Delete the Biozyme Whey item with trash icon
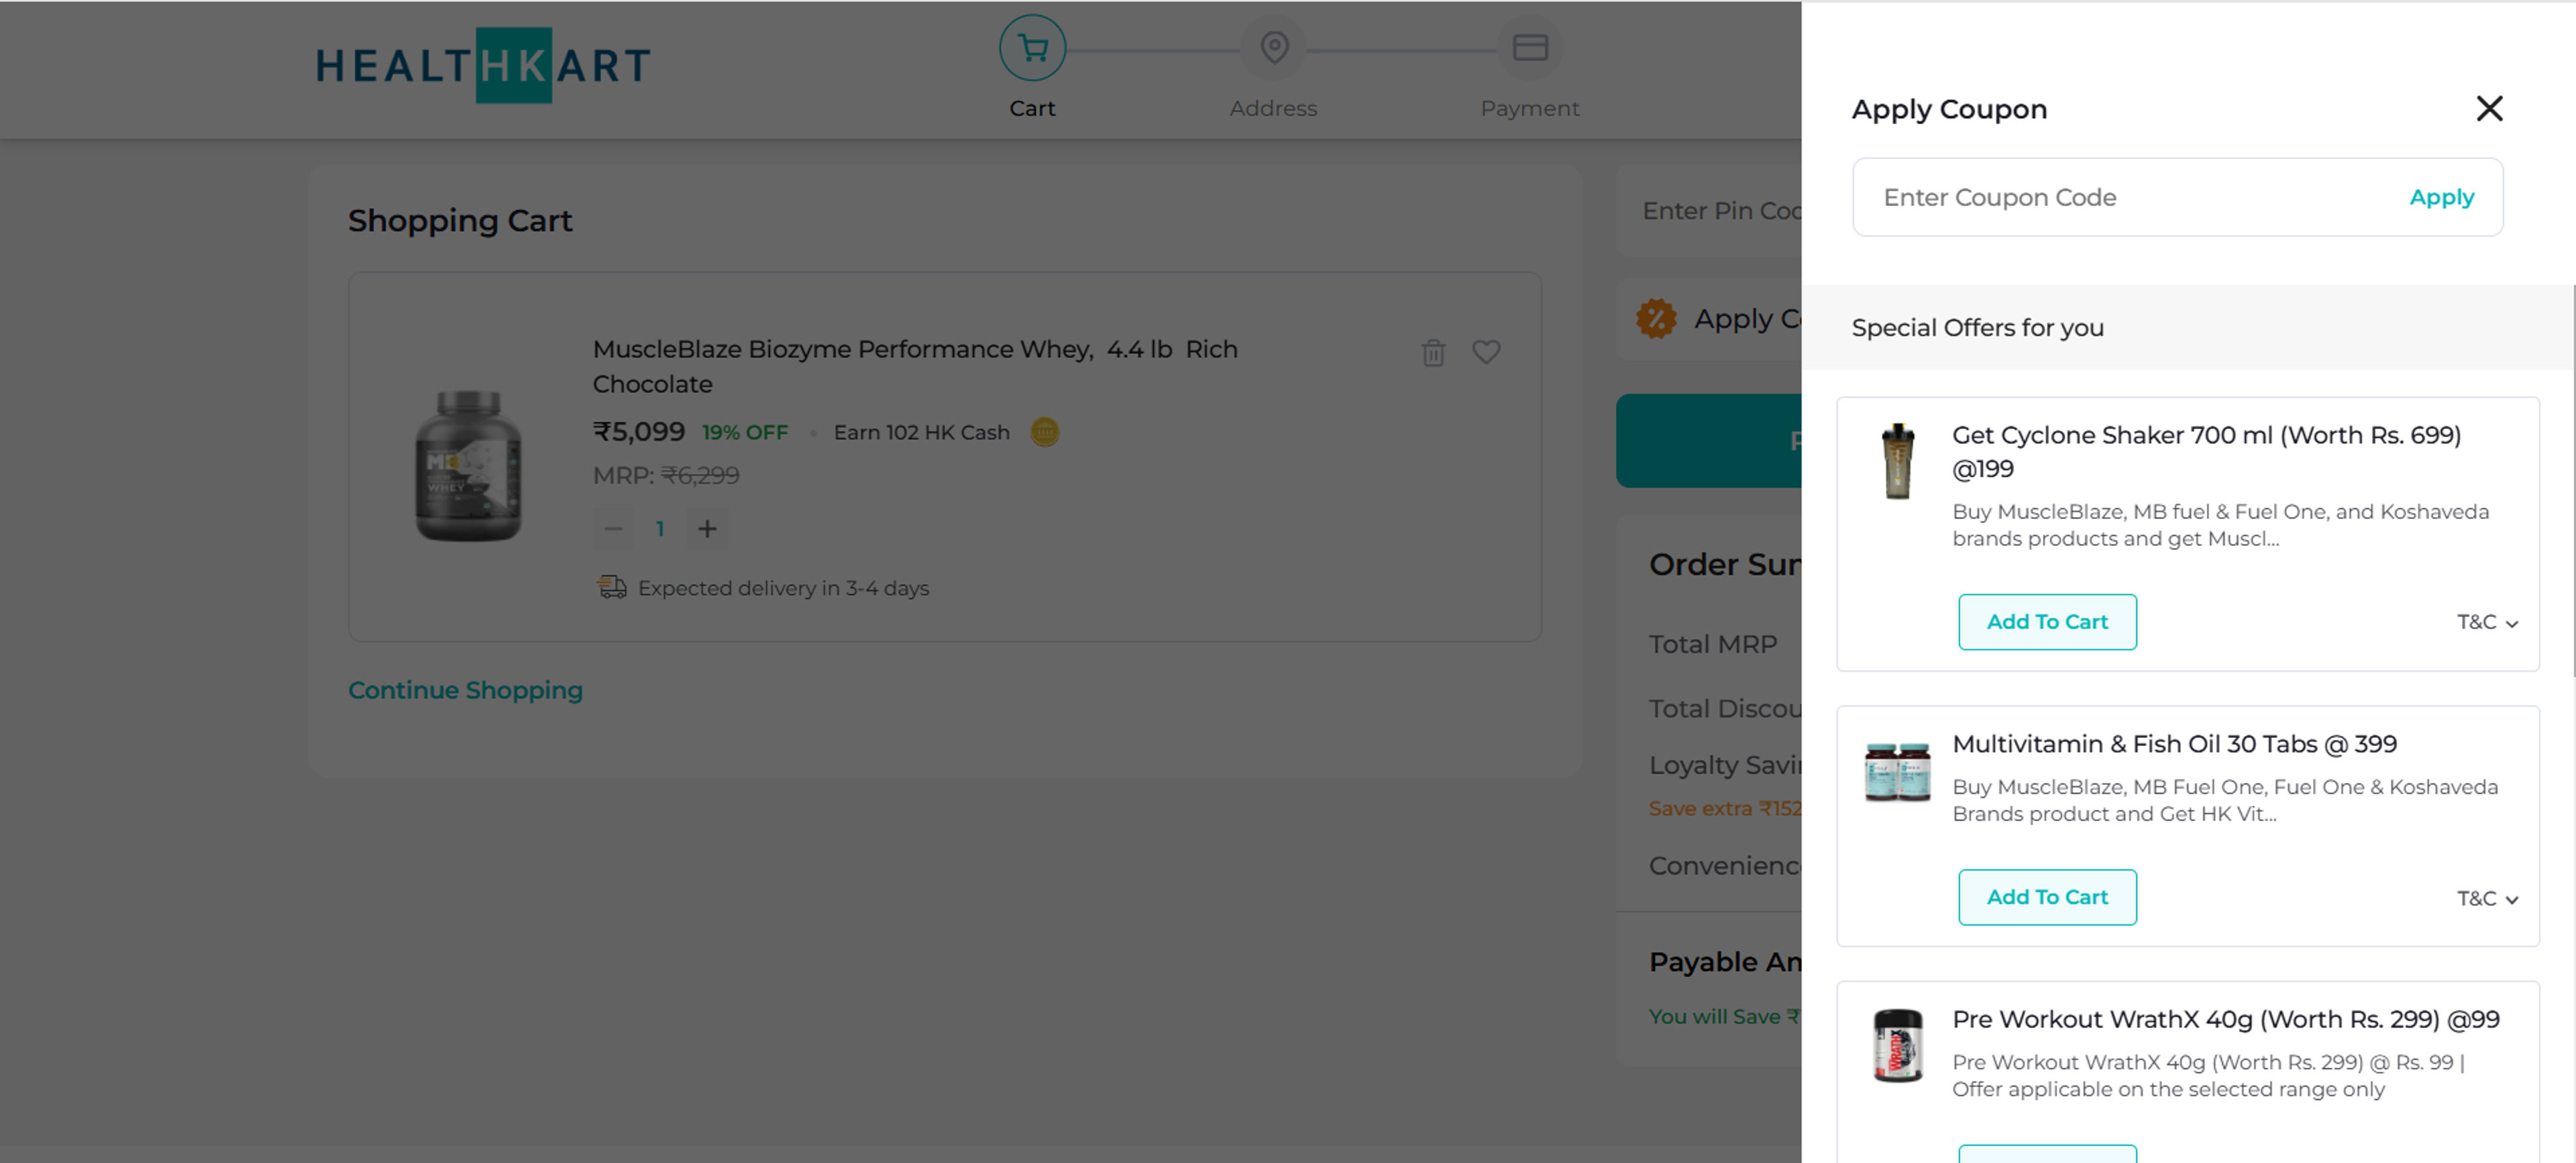The width and height of the screenshot is (2576, 1163). (x=1432, y=352)
